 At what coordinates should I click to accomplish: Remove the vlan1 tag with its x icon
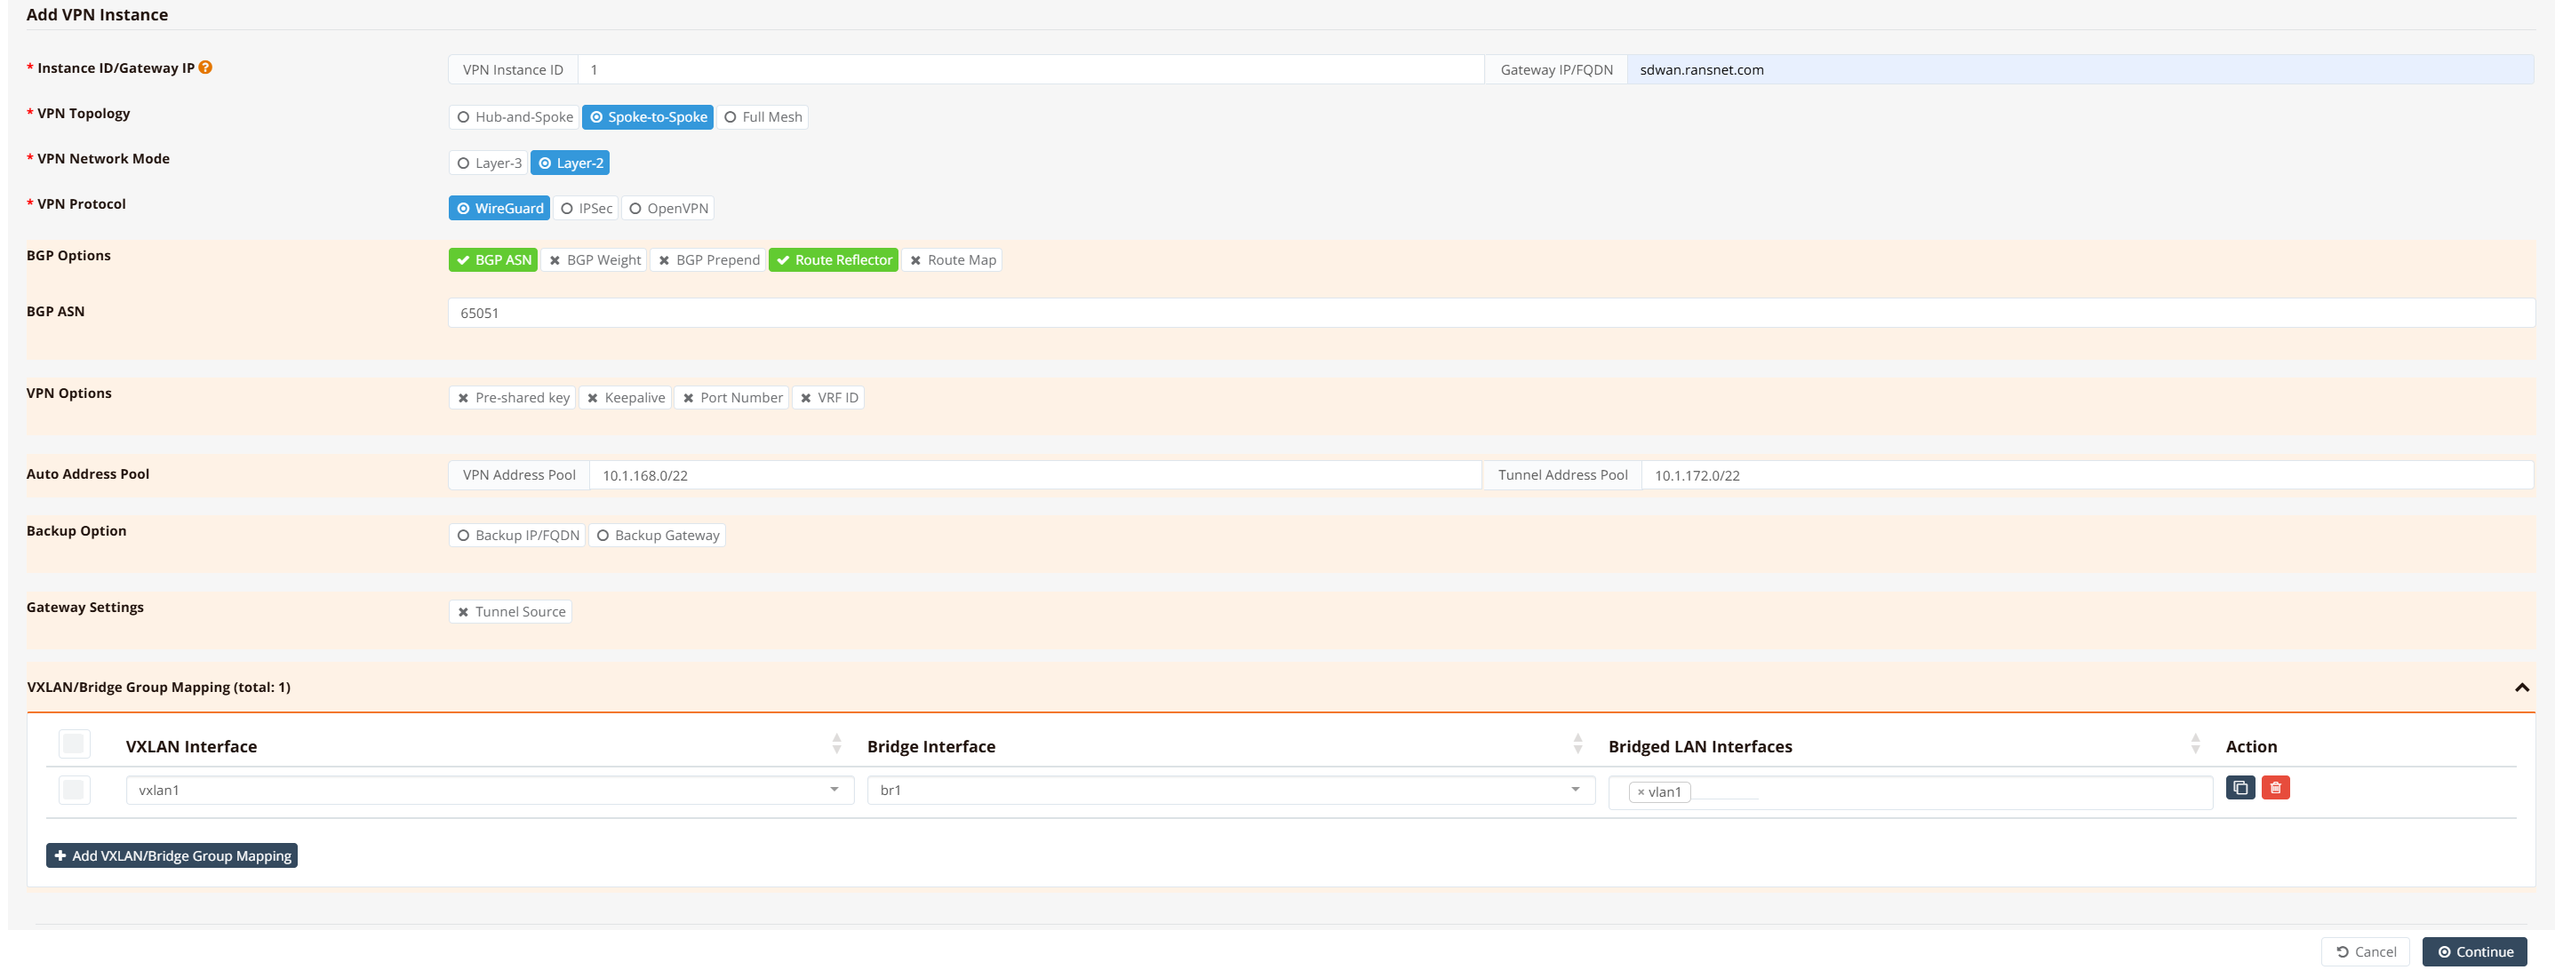[1641, 793]
